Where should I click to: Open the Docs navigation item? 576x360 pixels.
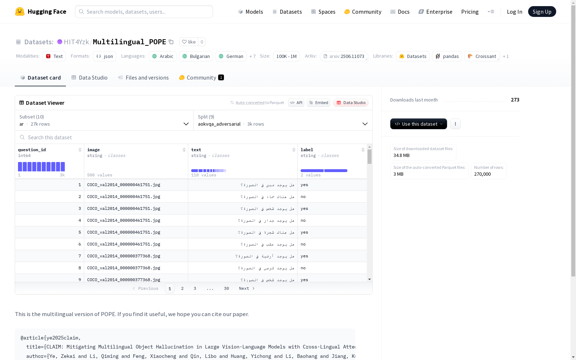400,12
